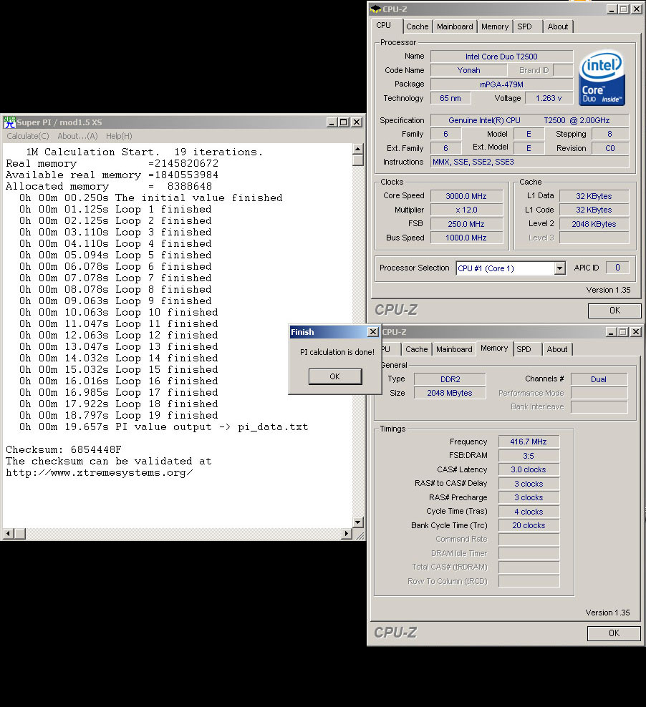
Task: Click the FSB:DRAM value '3:5'
Action: (529, 456)
